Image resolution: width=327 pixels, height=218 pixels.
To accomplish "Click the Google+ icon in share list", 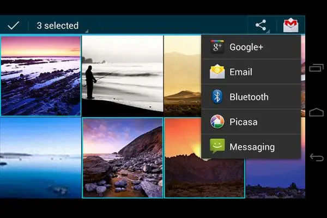I will (x=217, y=47).
